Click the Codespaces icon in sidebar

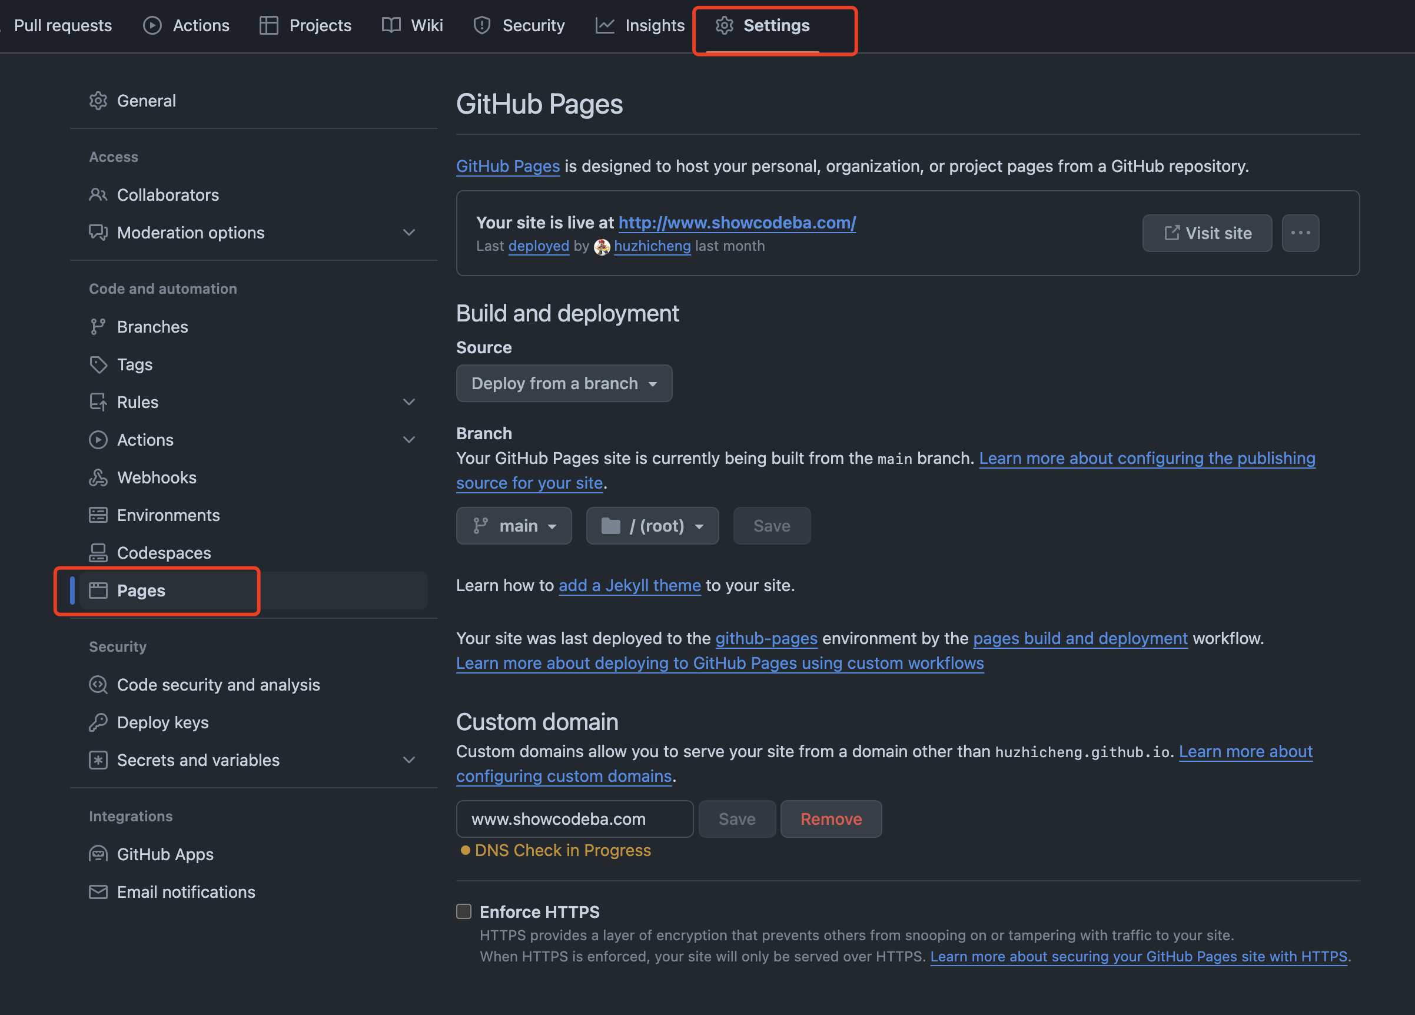click(98, 553)
